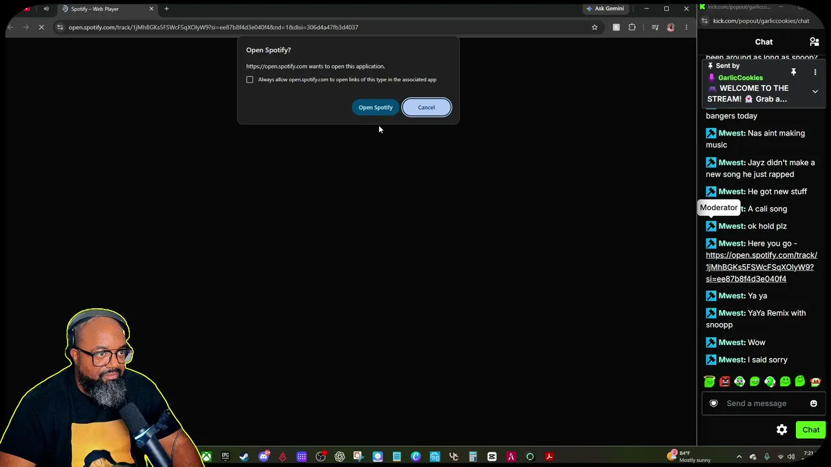Open CapCut from the taskbar
831x467 pixels.
point(491,457)
